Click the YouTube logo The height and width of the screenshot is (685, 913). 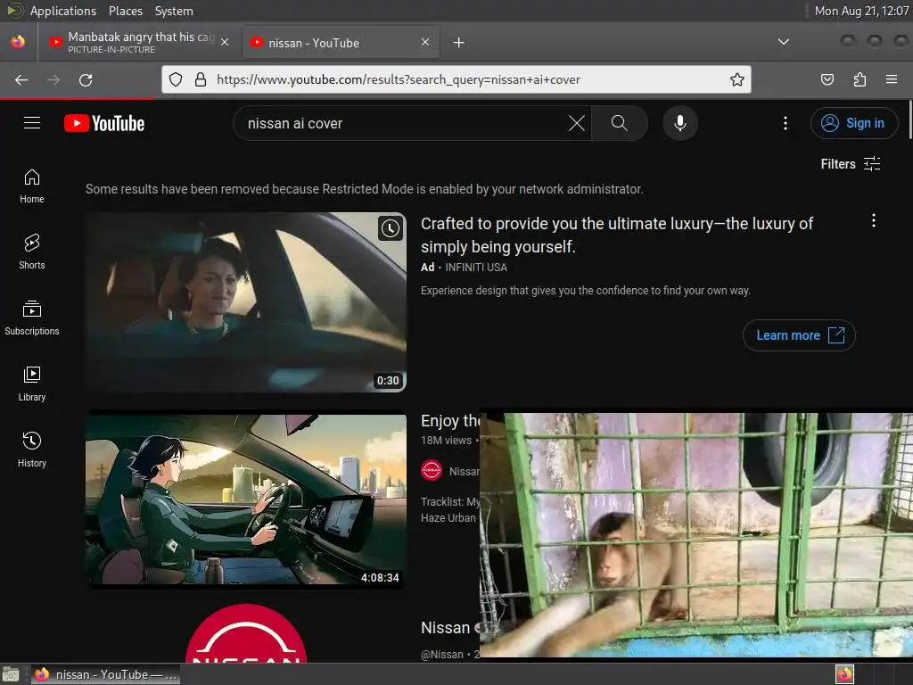coord(104,123)
